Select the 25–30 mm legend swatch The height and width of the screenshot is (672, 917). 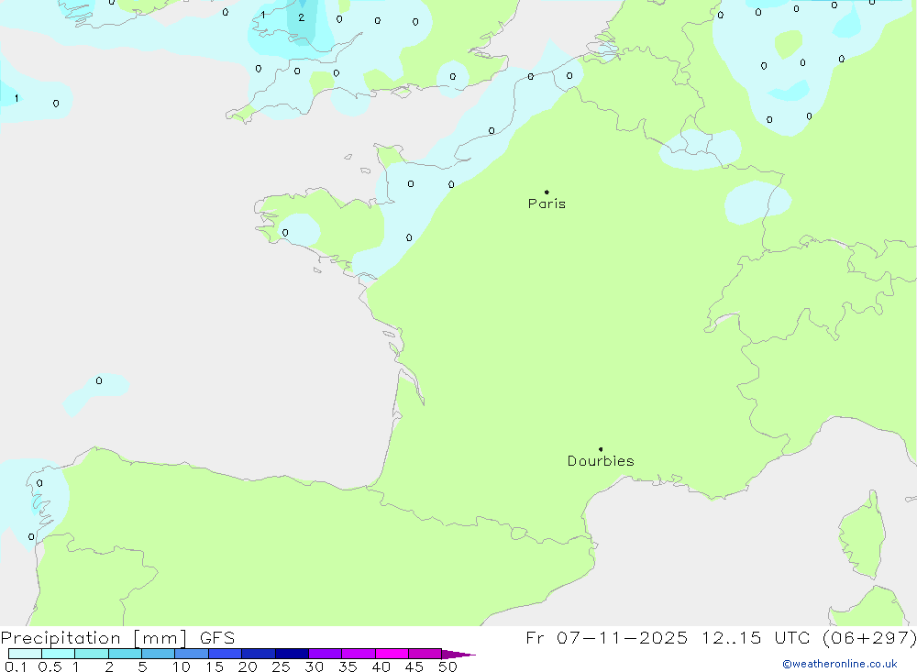click(292, 654)
